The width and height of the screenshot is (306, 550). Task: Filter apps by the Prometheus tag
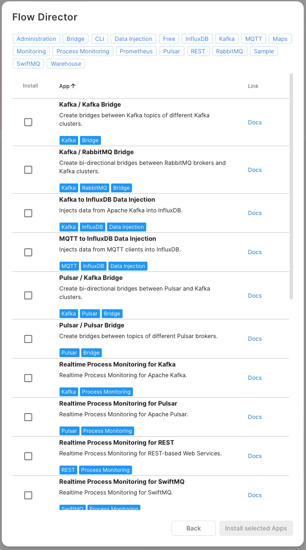[136, 52]
